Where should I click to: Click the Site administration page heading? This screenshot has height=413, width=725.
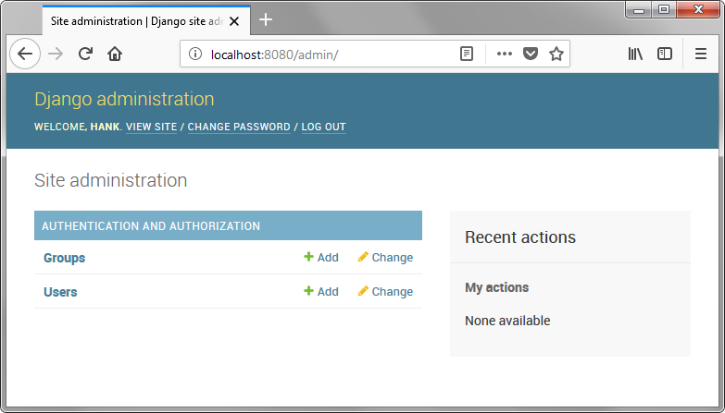point(110,180)
